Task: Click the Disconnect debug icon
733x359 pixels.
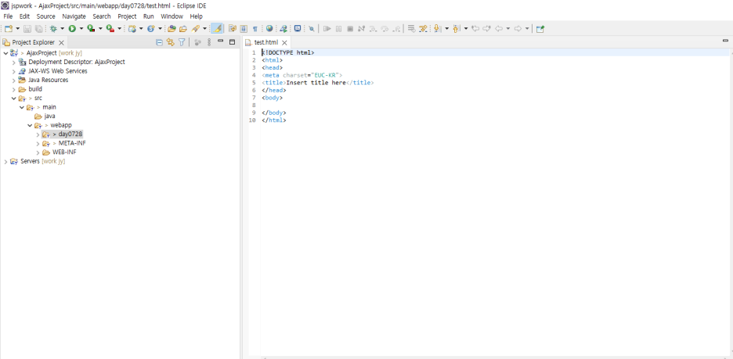Action: point(361,28)
